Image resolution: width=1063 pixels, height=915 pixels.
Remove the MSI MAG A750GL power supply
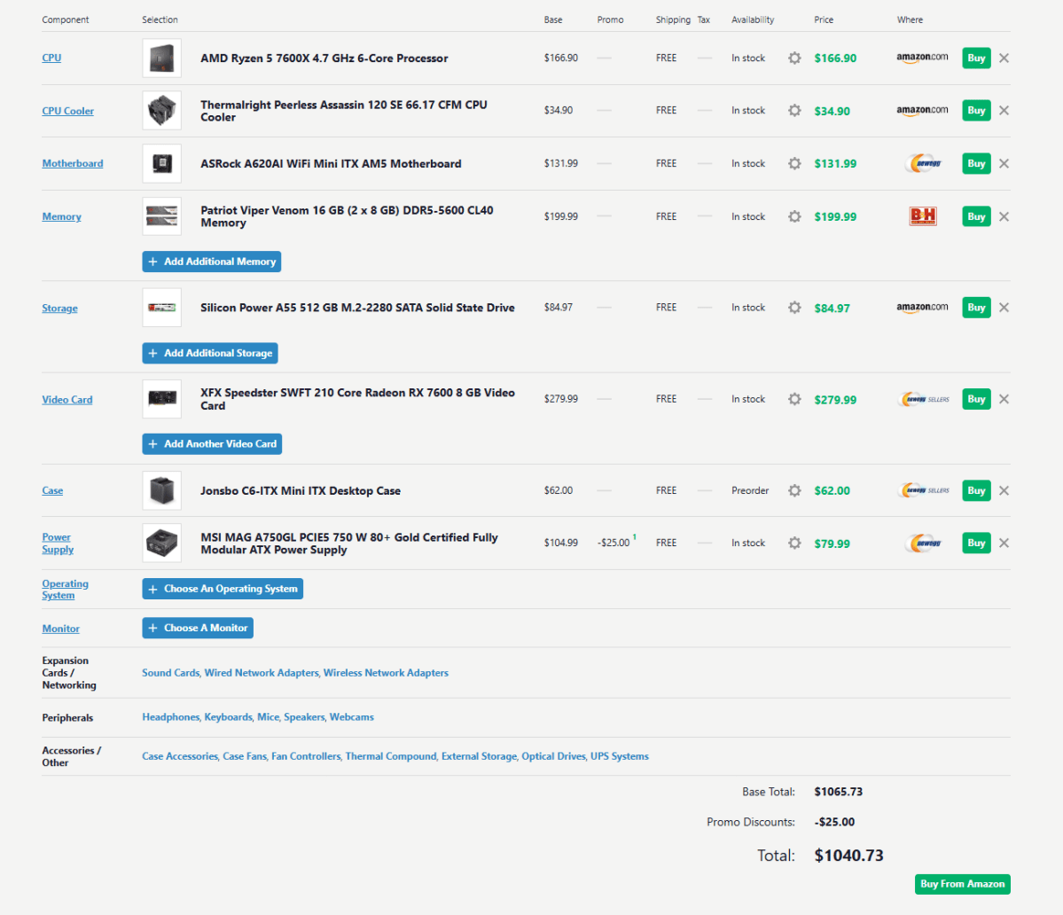(x=1004, y=543)
